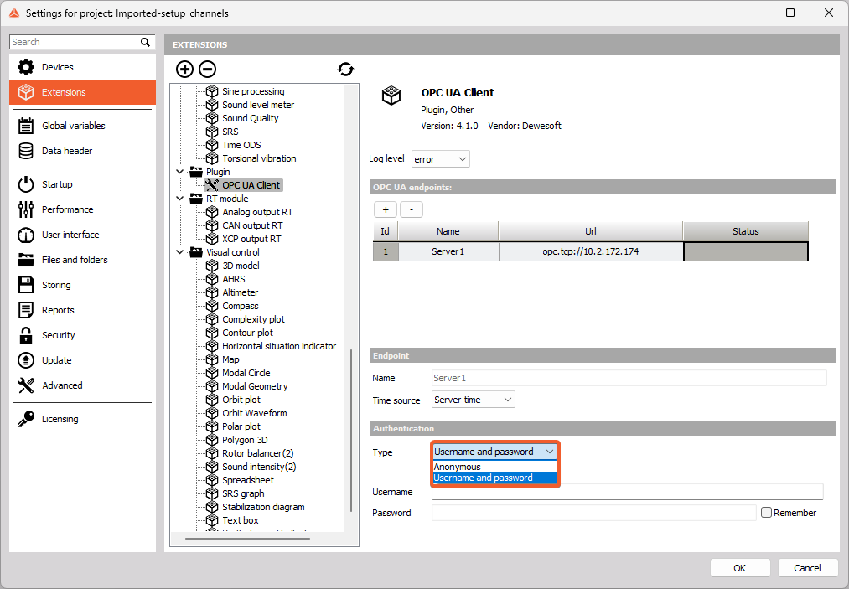Viewport: 849px width, 589px height.
Task: Click the search magnifier icon
Action: pyautogui.click(x=145, y=42)
